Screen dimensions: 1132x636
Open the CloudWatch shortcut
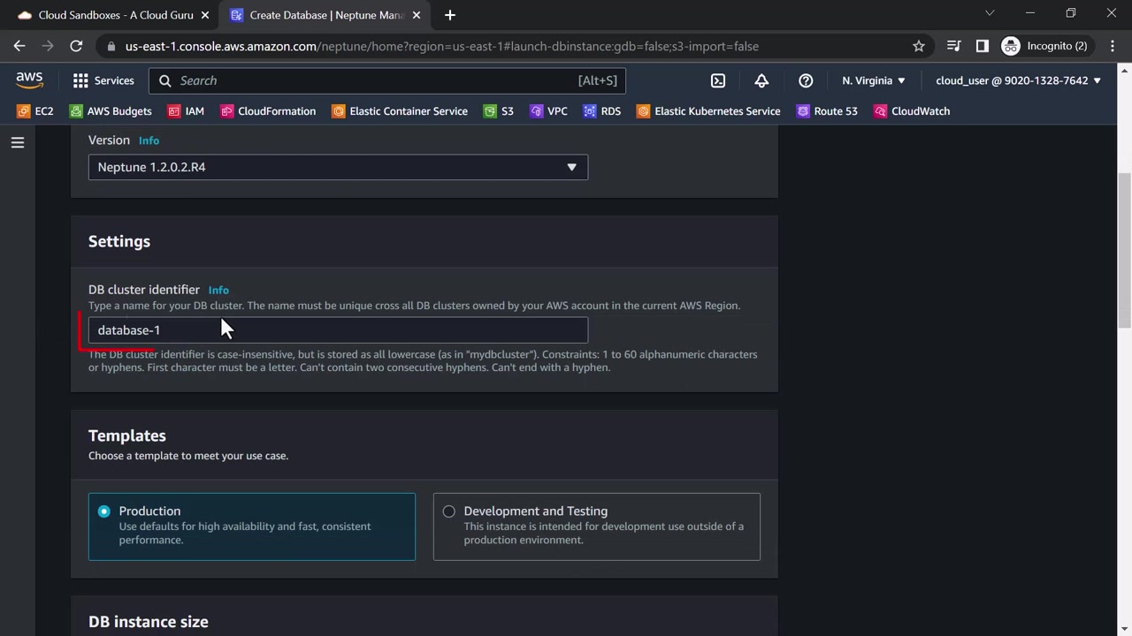912,111
